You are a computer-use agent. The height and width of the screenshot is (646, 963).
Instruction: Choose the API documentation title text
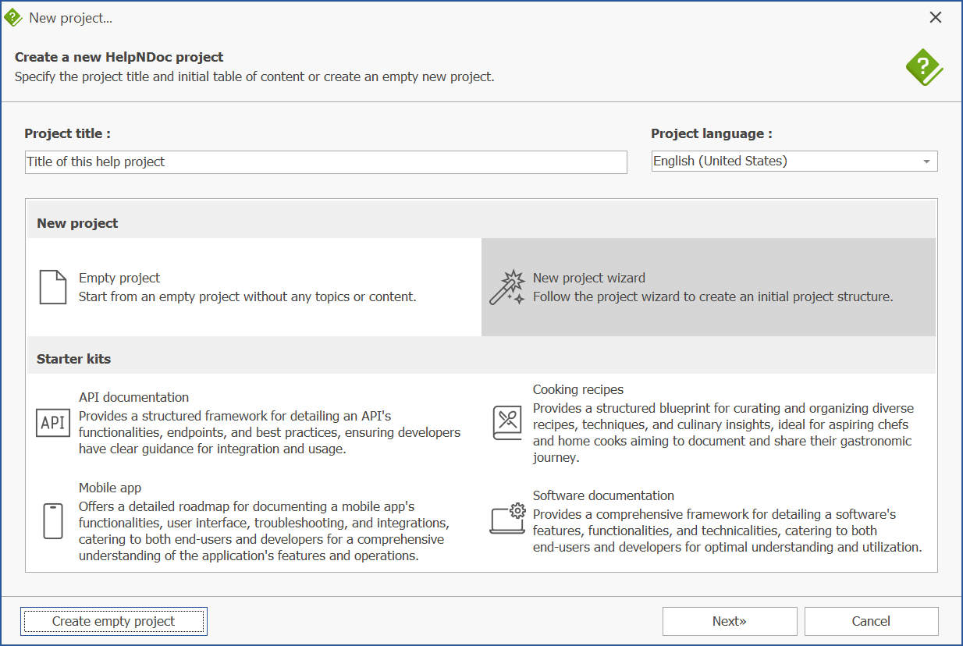click(x=134, y=397)
